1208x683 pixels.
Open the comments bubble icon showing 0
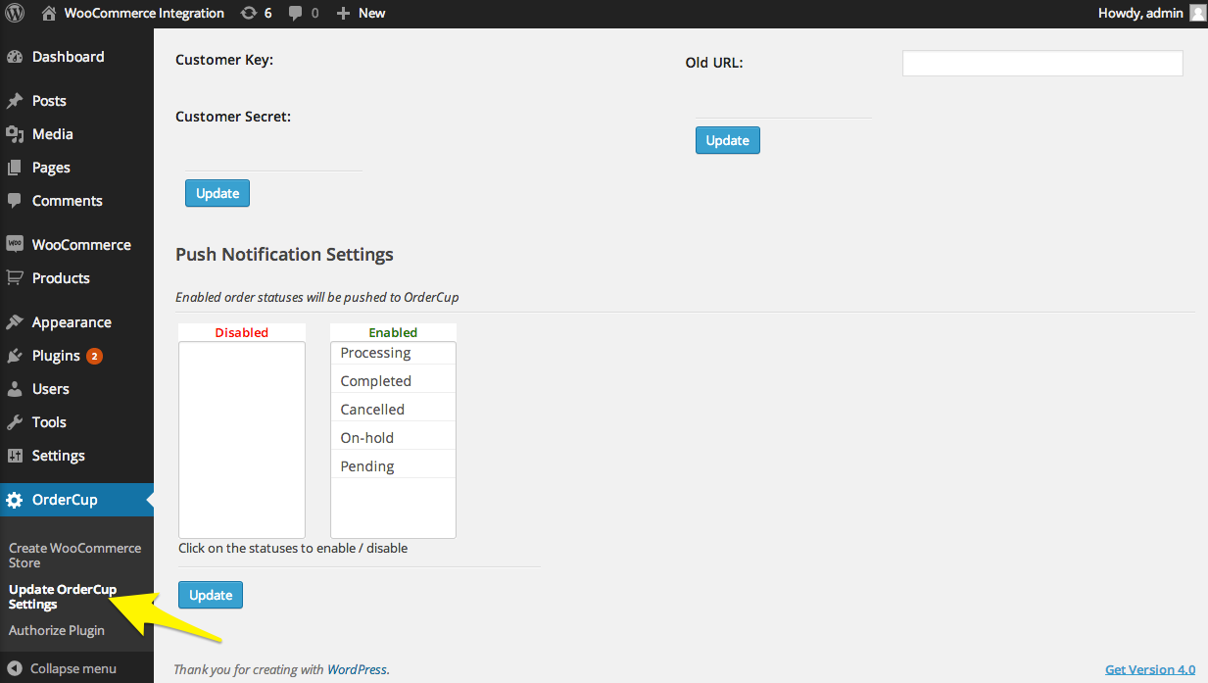click(x=296, y=14)
